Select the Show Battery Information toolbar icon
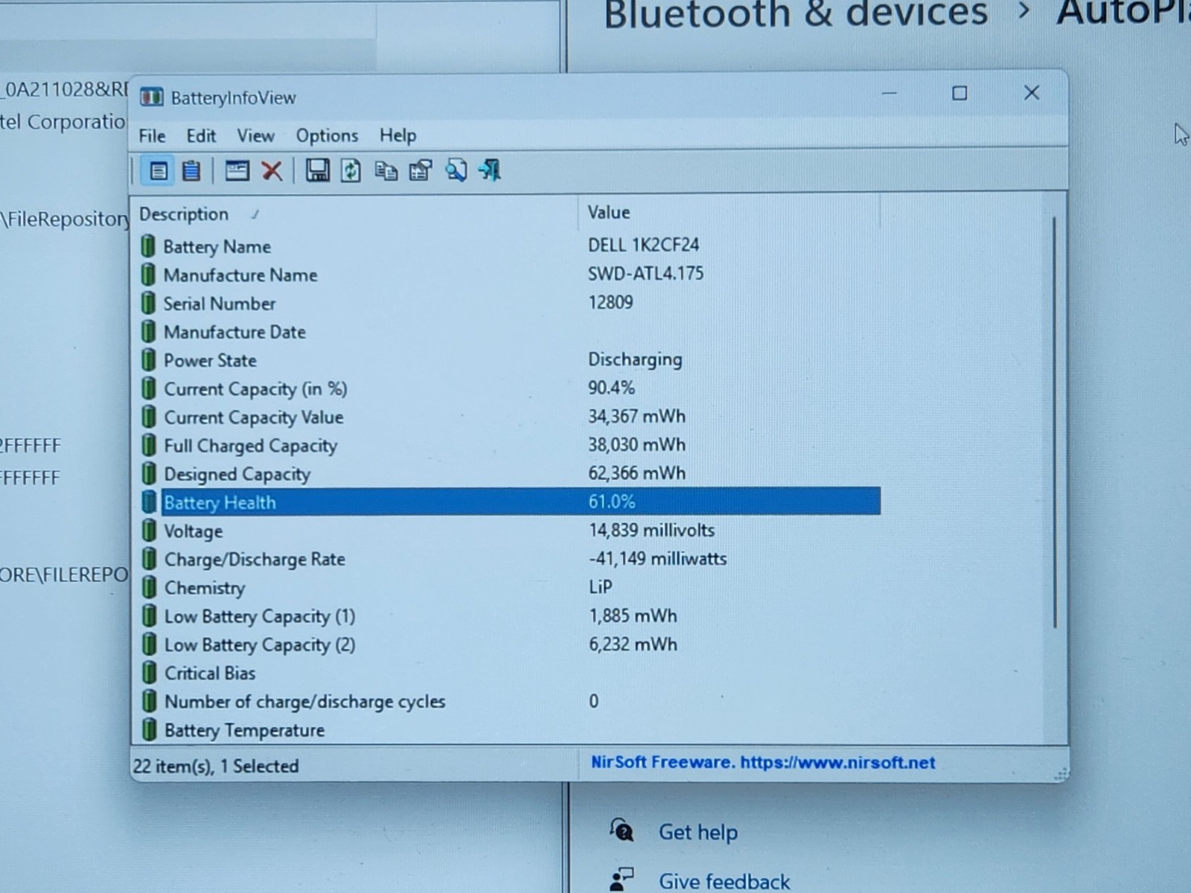The height and width of the screenshot is (893, 1191). 158,171
